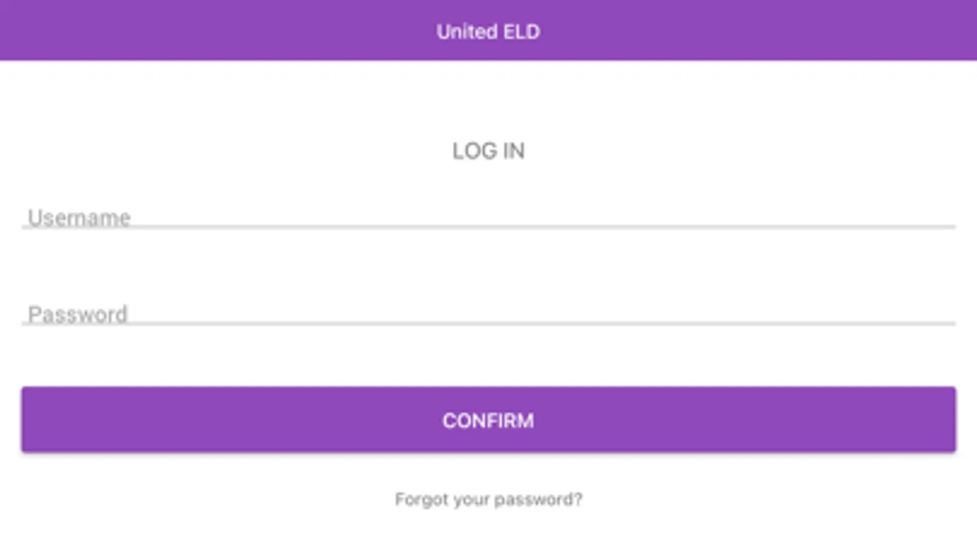Place cursor in the Username line
The image size is (977, 550).
pyautogui.click(x=488, y=217)
